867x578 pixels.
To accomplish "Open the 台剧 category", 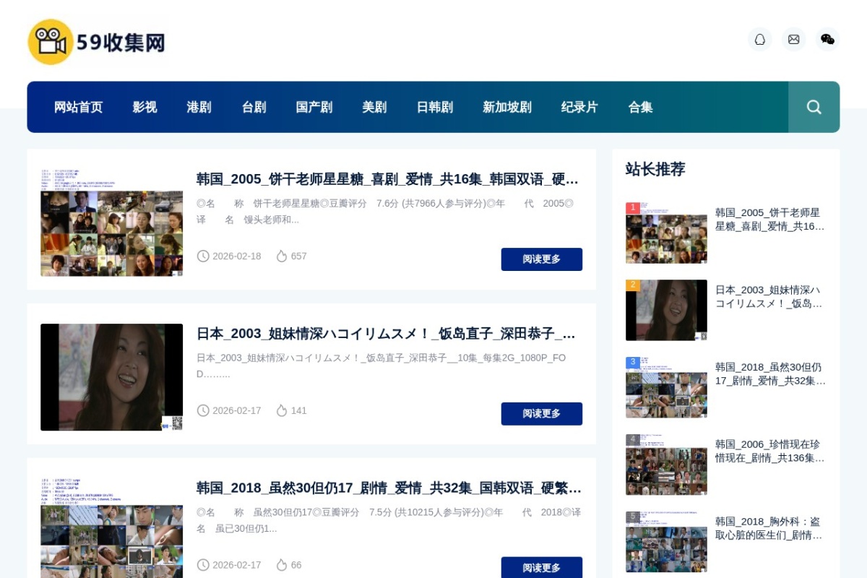I will tap(254, 107).
